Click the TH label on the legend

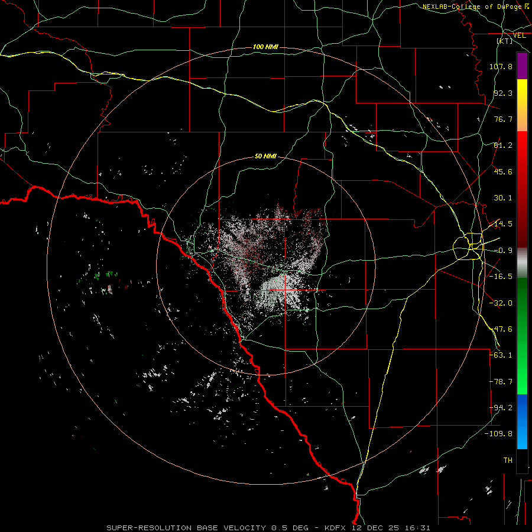[x=508, y=460]
